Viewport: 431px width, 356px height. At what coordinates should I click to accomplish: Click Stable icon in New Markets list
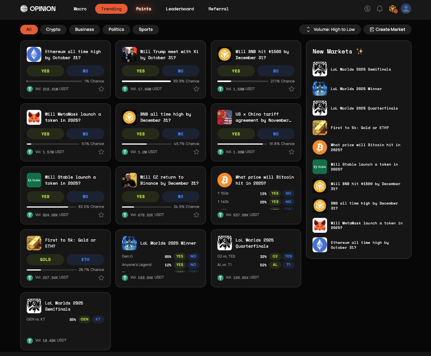pyautogui.click(x=320, y=167)
